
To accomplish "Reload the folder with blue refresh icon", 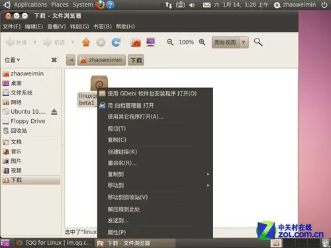I will (116, 42).
